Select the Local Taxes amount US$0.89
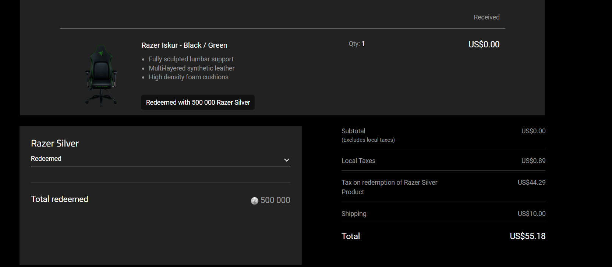The width and height of the screenshot is (612, 267). click(533, 161)
